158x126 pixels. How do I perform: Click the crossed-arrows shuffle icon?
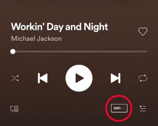coord(15,78)
